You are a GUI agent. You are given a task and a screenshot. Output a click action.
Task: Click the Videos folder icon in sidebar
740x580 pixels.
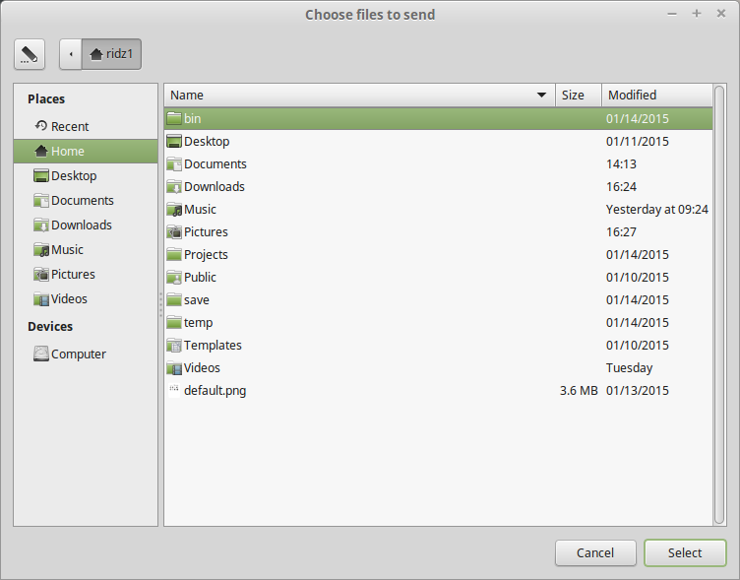(41, 299)
